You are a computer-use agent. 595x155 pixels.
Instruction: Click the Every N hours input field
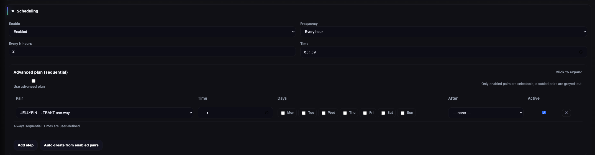pyautogui.click(x=152, y=51)
